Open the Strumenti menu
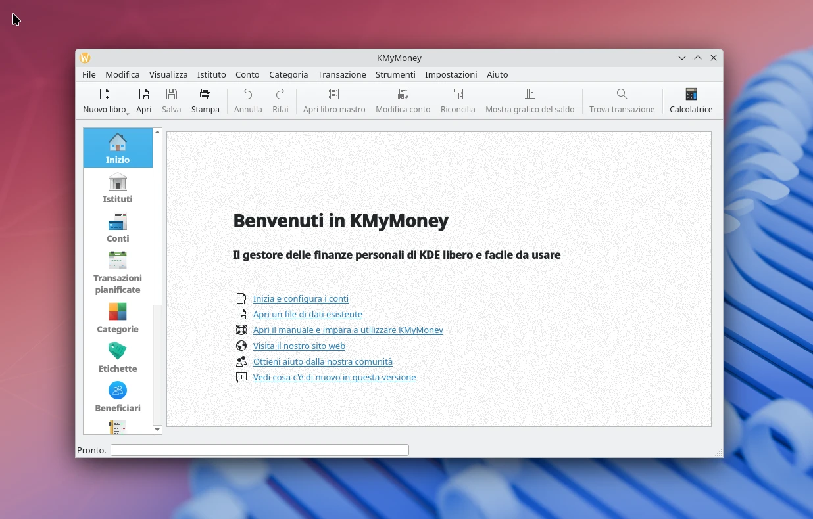This screenshot has width=813, height=519. (395, 74)
